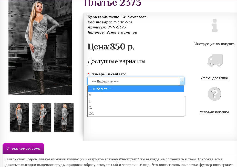Open the Сроки доставки link
This screenshot has width=237, height=167.
214,78
